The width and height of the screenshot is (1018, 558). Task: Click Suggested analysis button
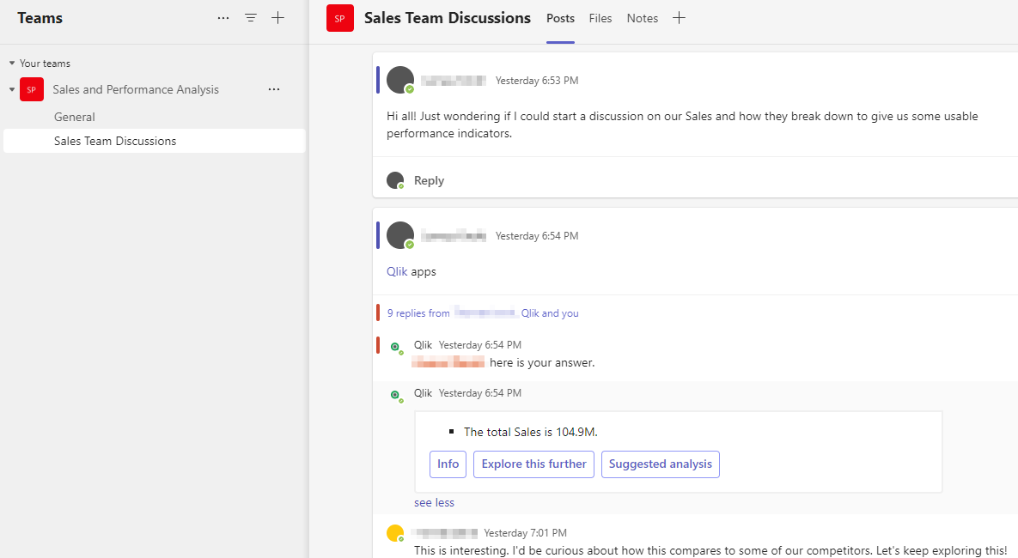click(661, 464)
